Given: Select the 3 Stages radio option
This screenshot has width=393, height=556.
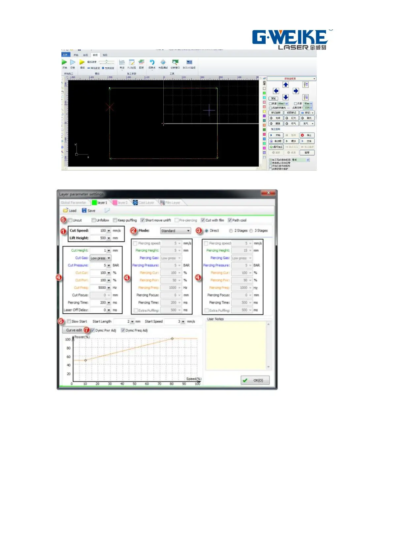Looking at the screenshot, I should coord(251,230).
